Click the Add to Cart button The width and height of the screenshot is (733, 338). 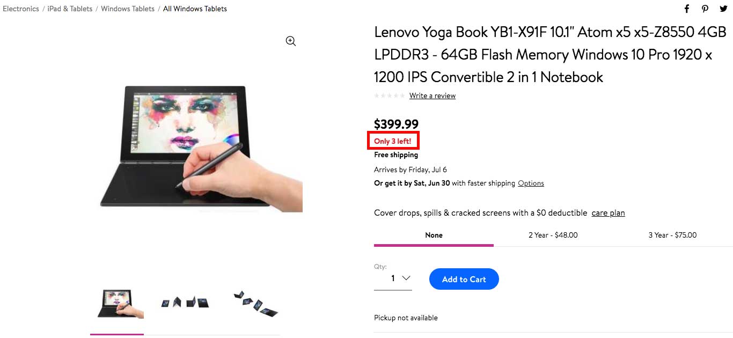click(464, 279)
